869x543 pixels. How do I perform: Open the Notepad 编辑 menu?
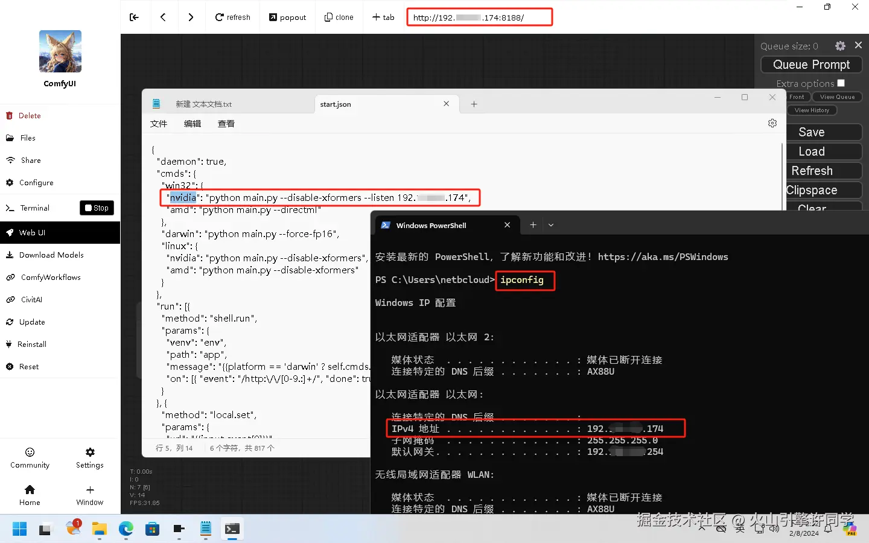pos(193,124)
